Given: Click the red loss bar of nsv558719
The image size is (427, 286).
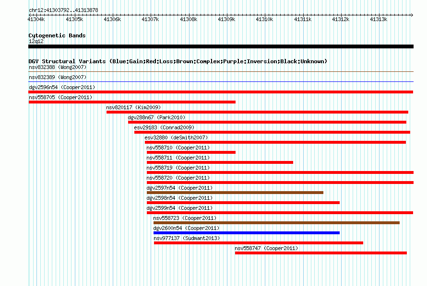Looking at the screenshot, I should tap(280, 172).
